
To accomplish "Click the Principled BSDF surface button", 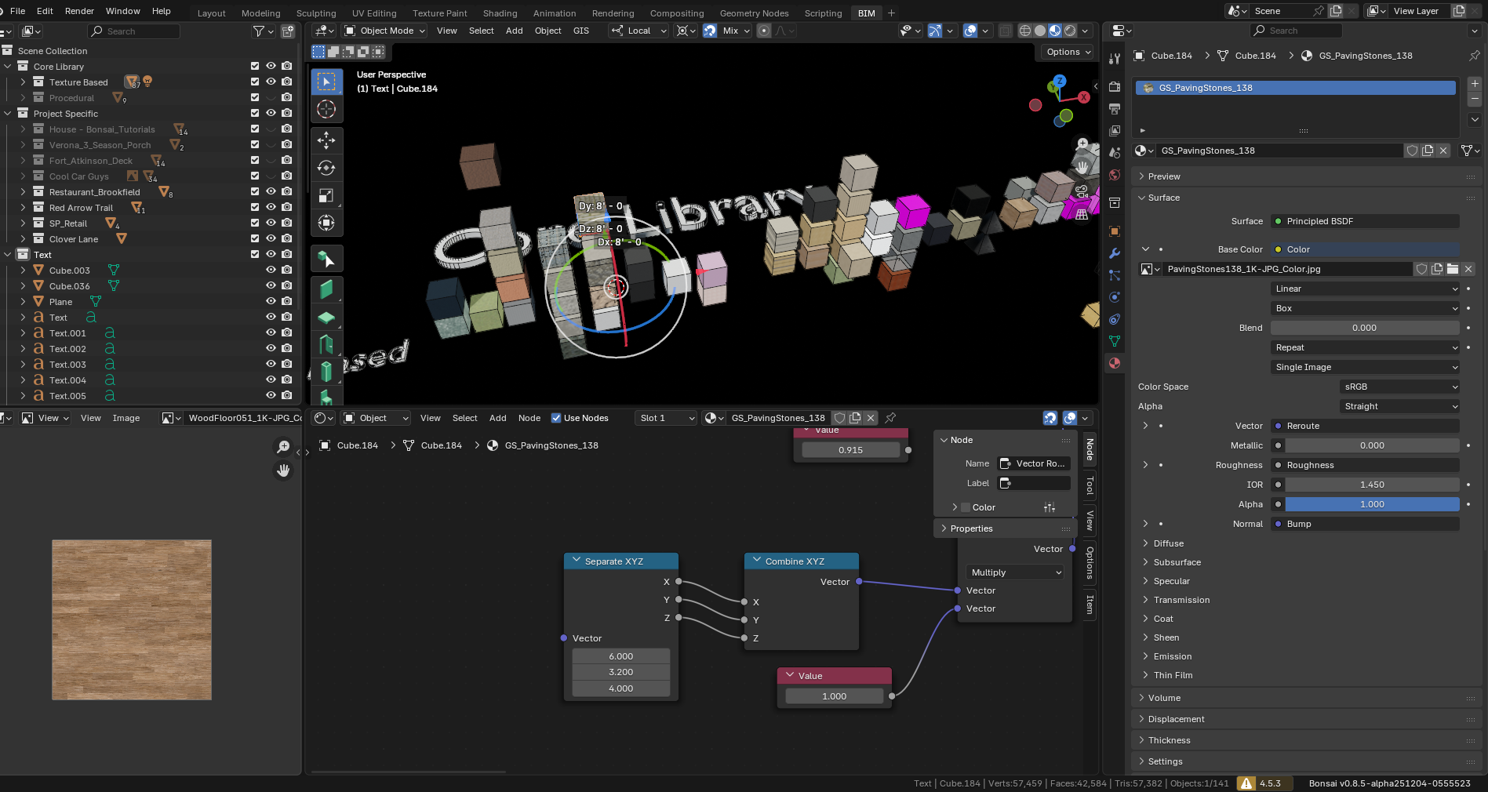I will pyautogui.click(x=1365, y=221).
